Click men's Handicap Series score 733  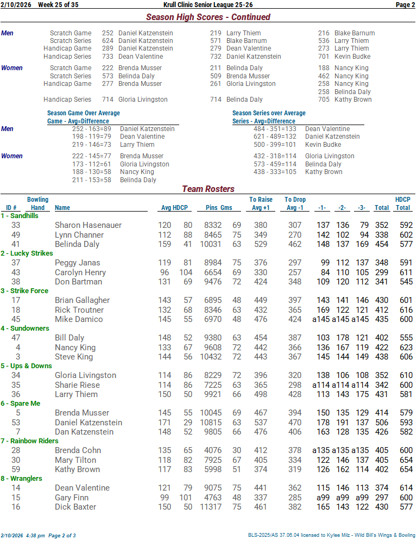tap(108, 57)
